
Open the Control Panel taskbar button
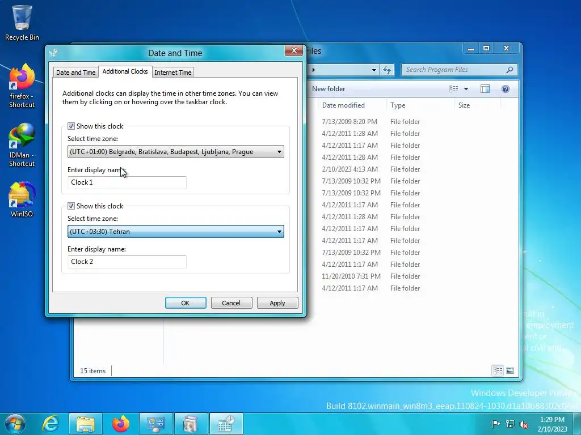(156, 424)
